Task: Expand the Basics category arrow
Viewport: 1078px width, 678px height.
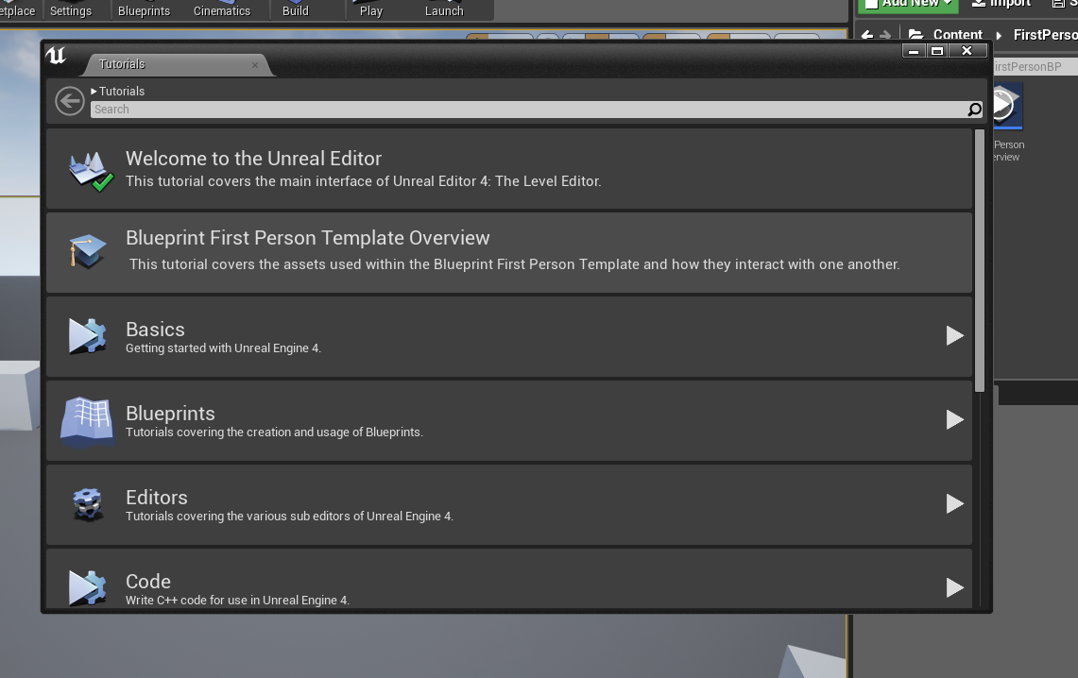Action: coord(954,336)
